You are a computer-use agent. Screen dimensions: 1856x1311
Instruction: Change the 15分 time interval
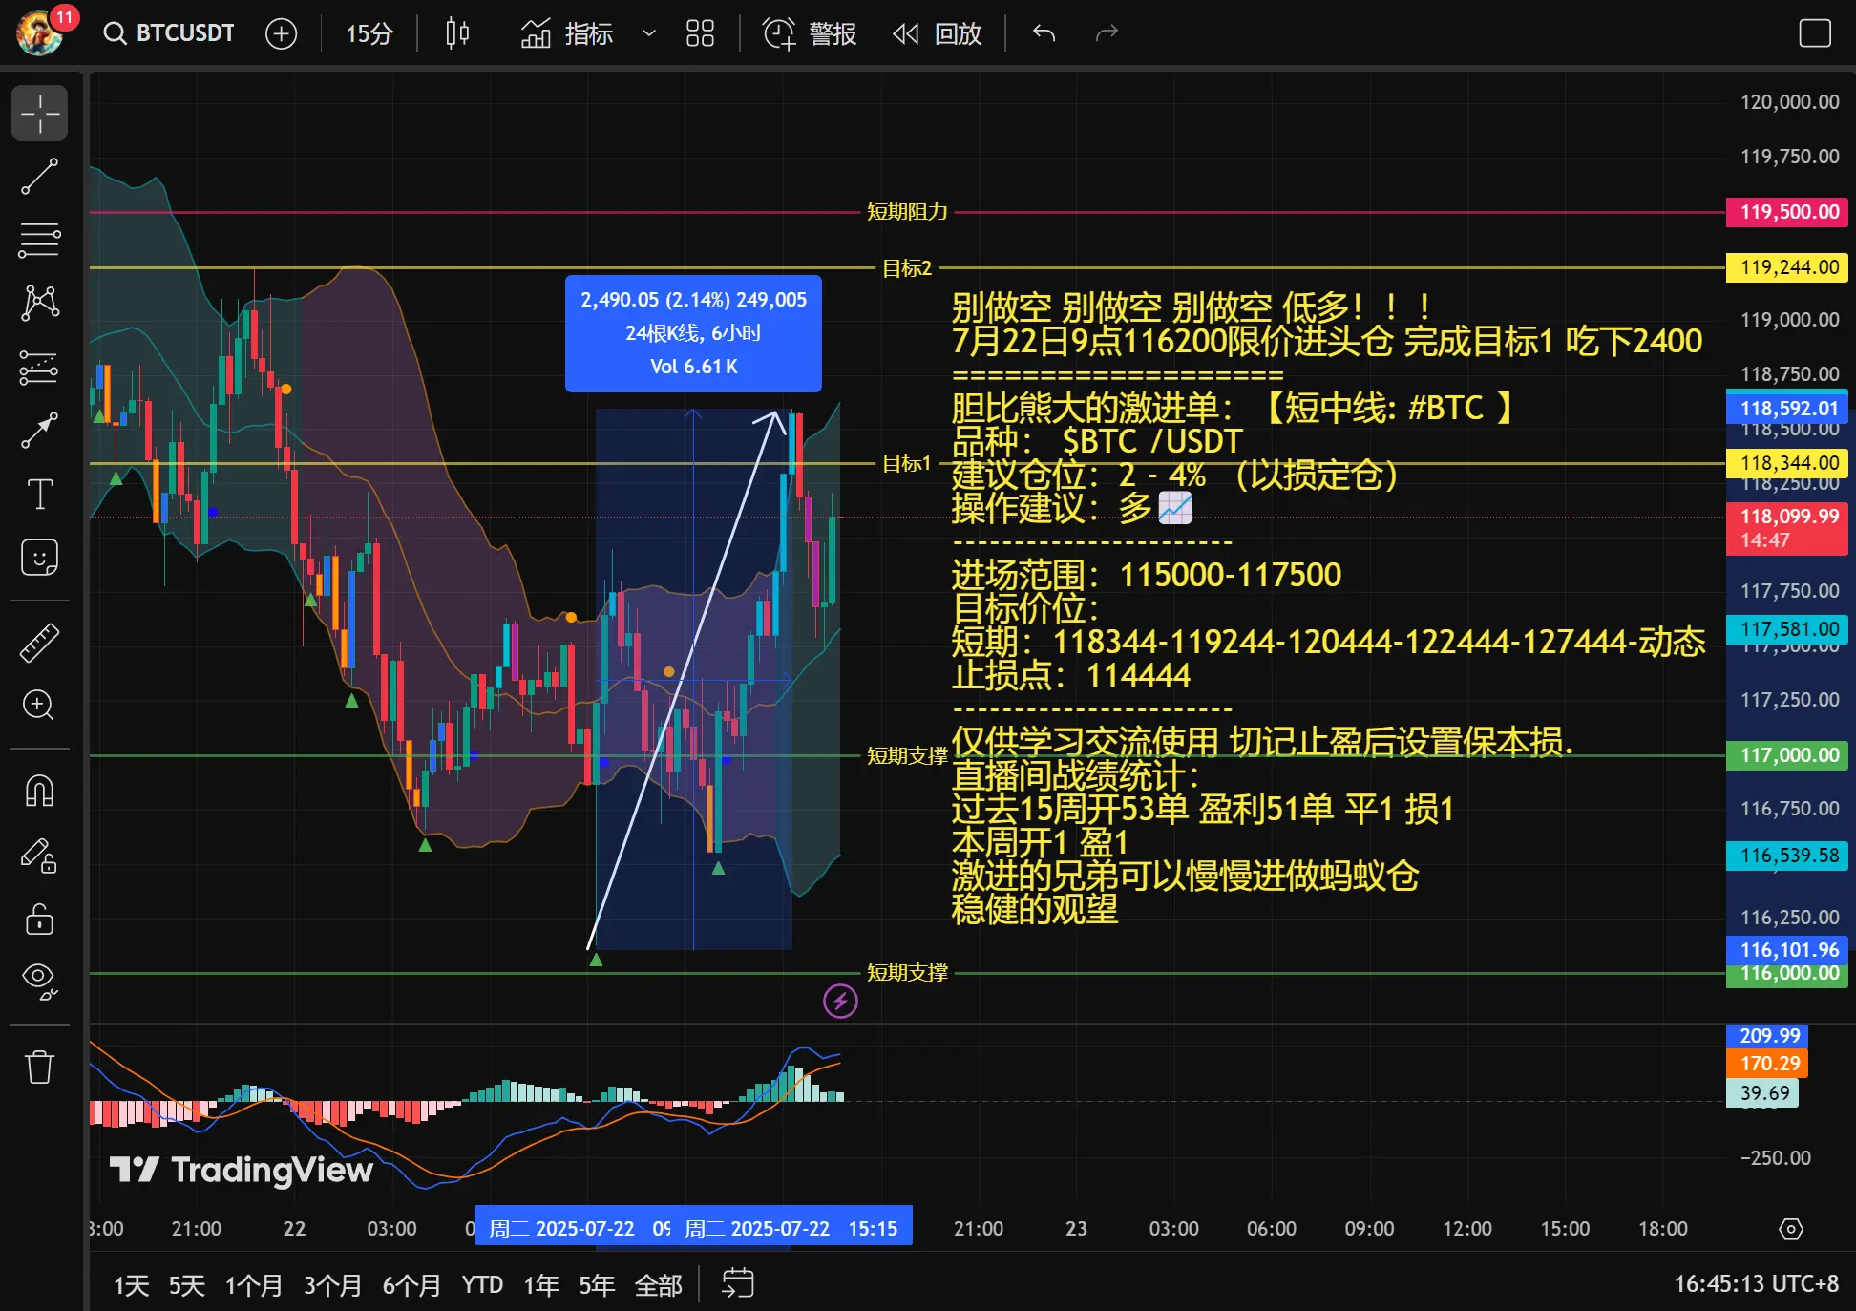point(369,33)
